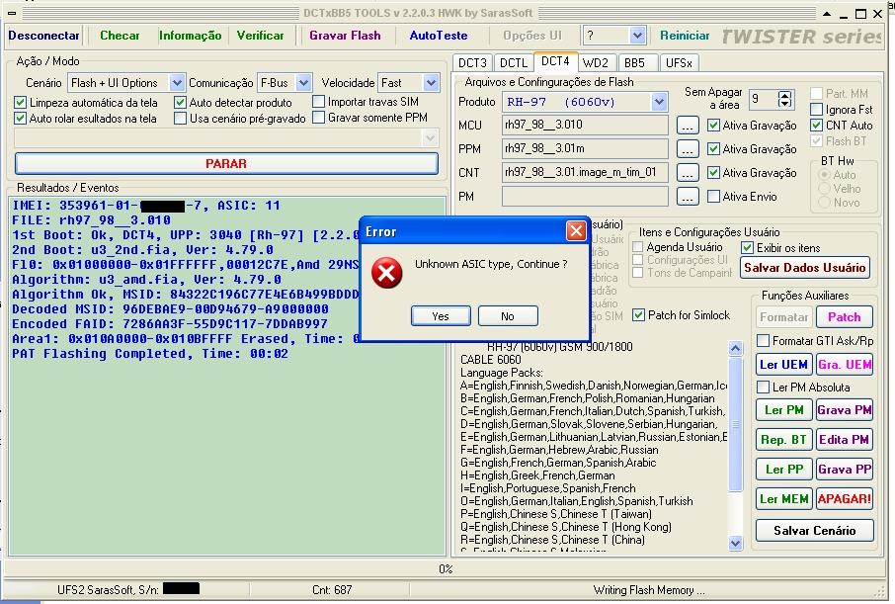Image resolution: width=895 pixels, height=604 pixels.
Task: Toggle Exibir os itens checkbox
Action: 747,248
